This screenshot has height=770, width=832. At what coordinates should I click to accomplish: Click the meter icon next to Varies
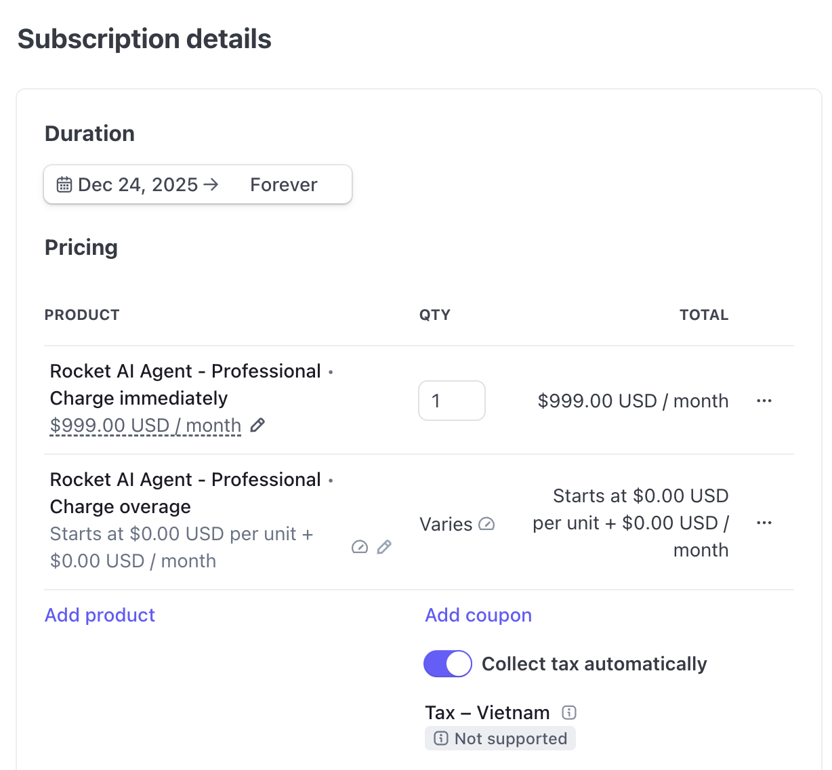(x=486, y=524)
